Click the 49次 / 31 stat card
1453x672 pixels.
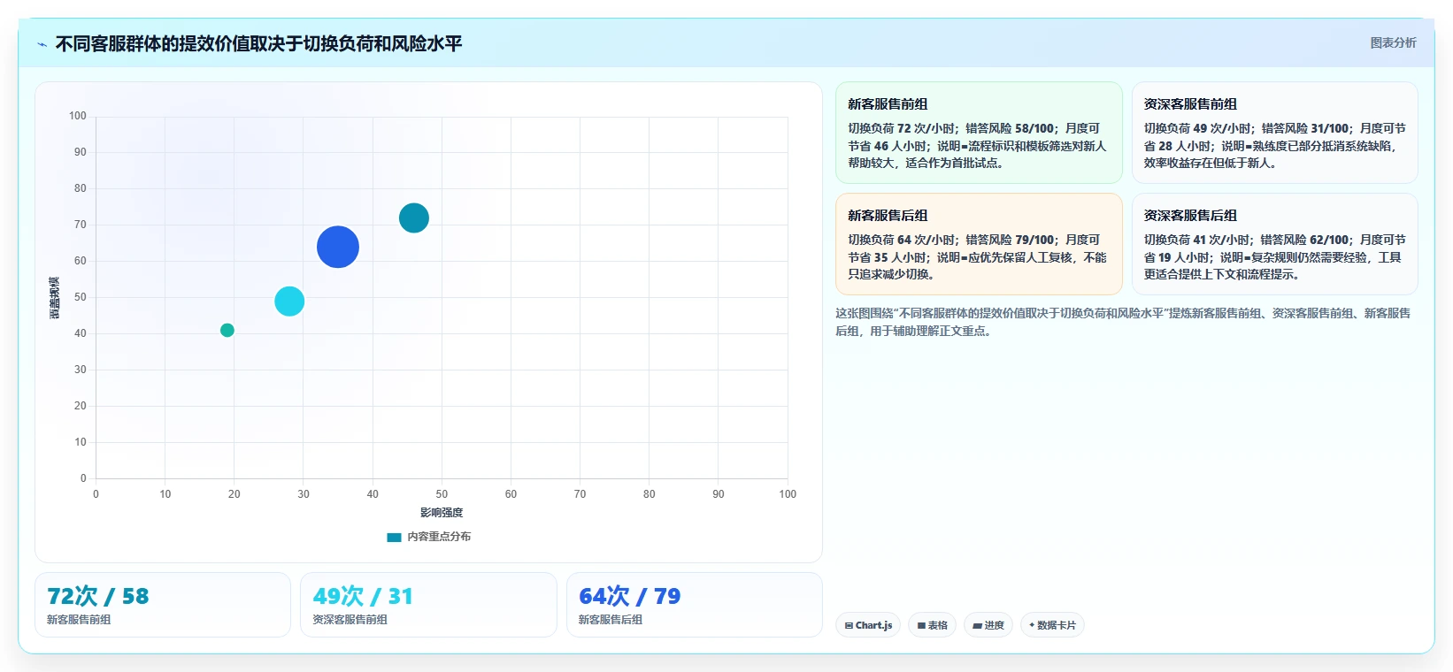[428, 605]
